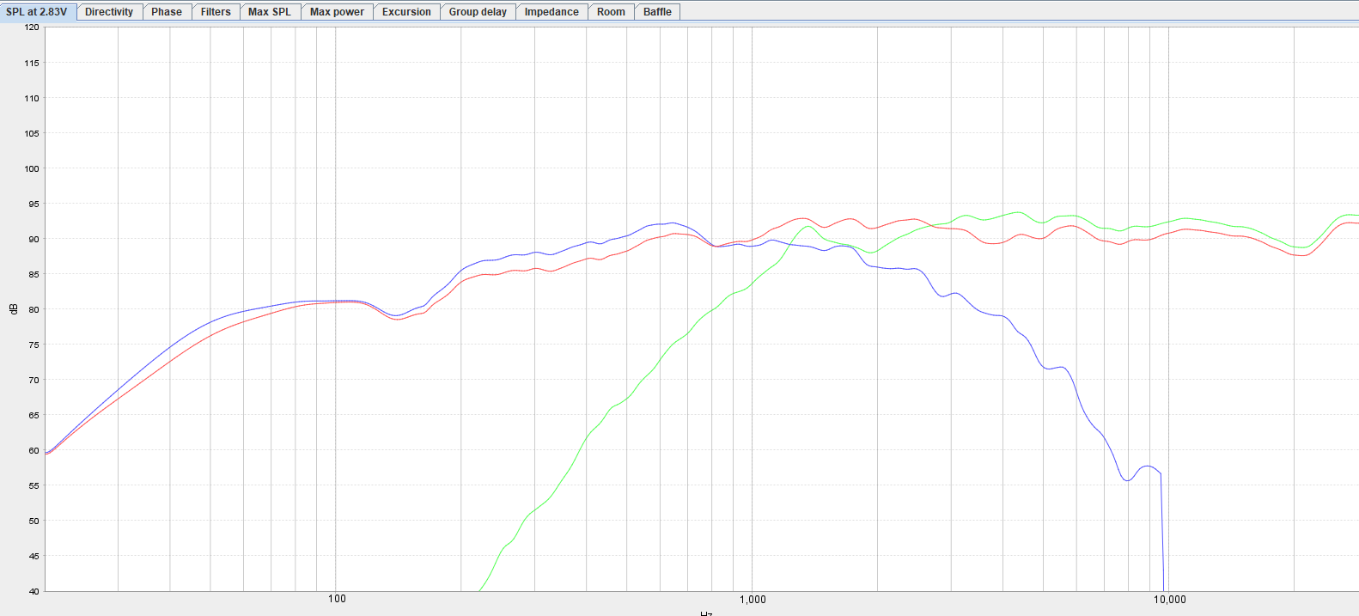Open the Max power tab

337,11
